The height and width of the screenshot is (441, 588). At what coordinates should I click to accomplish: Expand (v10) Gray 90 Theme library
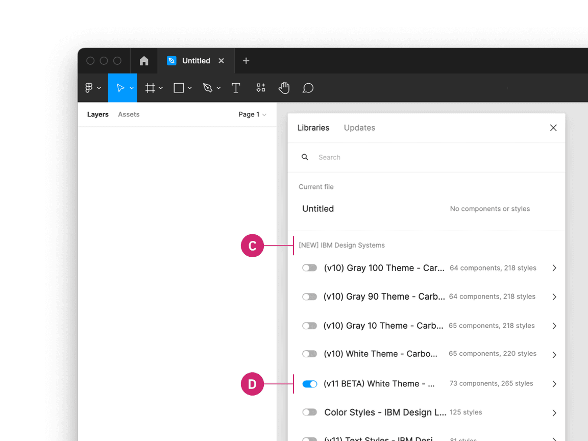554,297
